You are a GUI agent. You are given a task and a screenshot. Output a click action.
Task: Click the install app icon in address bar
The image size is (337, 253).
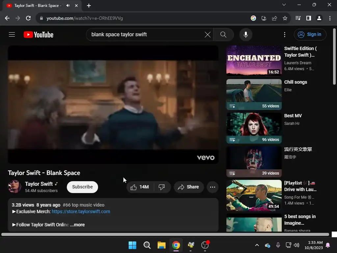[x=264, y=18]
